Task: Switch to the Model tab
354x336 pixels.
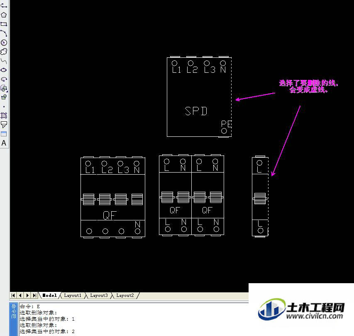Action: point(50,295)
